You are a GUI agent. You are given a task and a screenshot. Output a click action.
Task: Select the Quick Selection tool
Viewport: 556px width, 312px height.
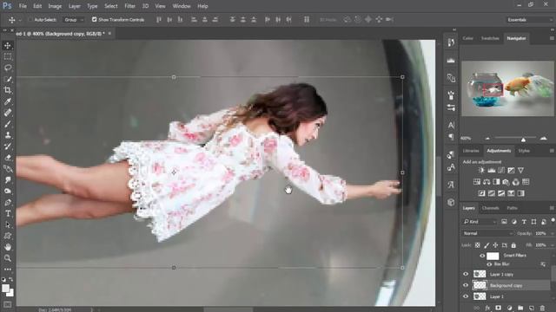pos(8,79)
